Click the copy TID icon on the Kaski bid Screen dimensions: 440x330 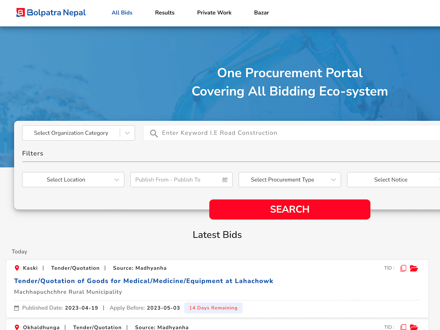click(x=403, y=268)
